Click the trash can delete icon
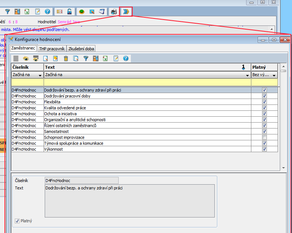Screen dimensions: 292x233 point(66,58)
